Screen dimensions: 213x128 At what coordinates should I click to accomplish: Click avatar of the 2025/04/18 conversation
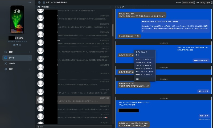pyautogui.click(x=40, y=26)
